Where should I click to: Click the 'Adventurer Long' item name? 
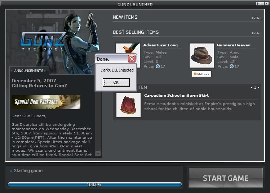160,45
